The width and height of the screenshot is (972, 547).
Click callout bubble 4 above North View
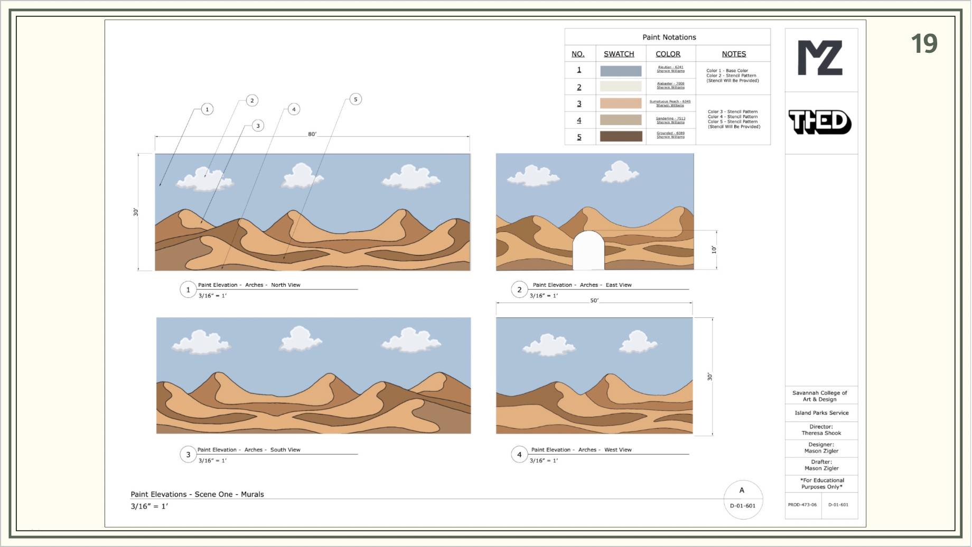294,109
